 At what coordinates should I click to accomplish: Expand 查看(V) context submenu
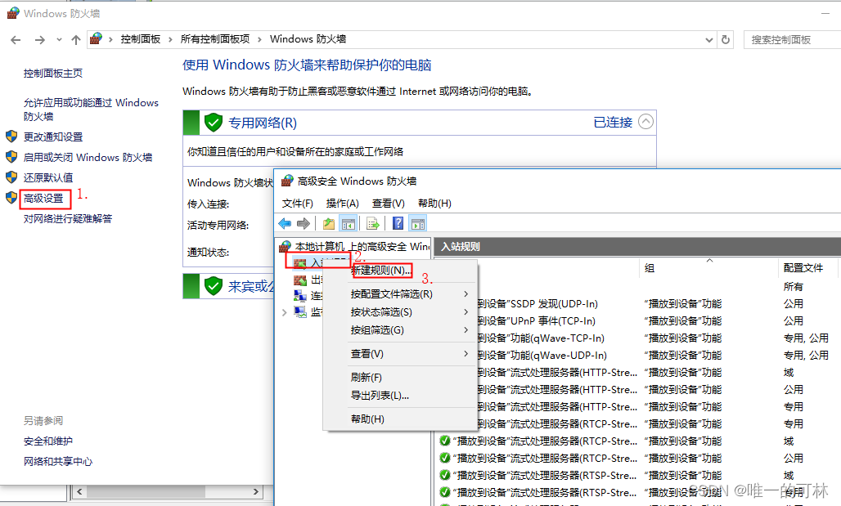[465, 353]
